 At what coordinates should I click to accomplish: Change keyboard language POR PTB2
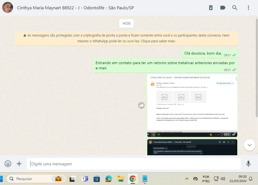206,179
